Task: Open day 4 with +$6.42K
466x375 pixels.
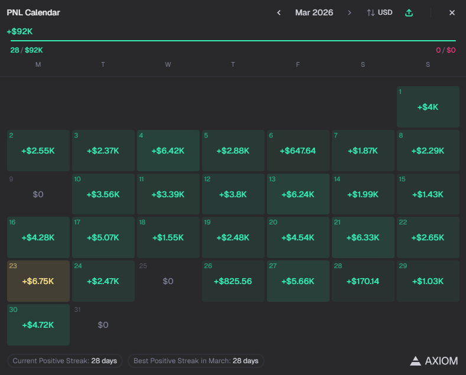Action: [x=168, y=151]
